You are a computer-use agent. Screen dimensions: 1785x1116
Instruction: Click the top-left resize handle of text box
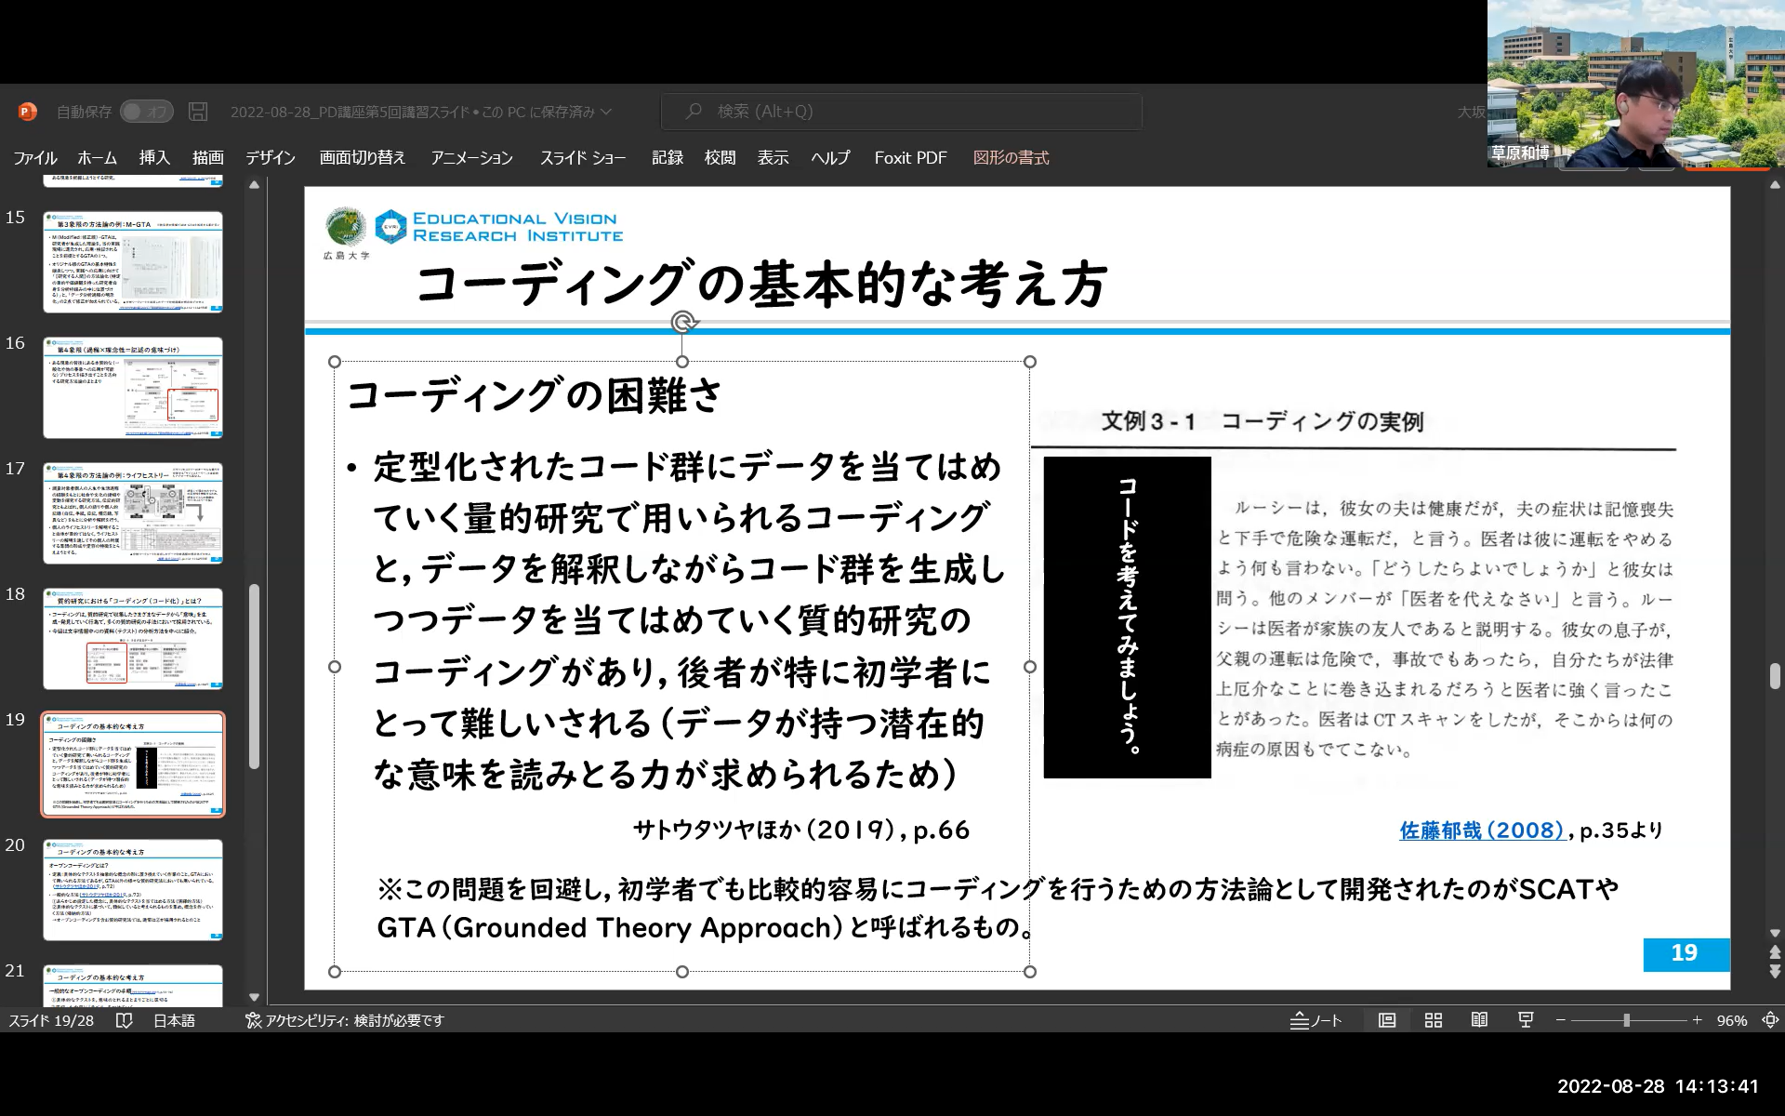pos(335,362)
